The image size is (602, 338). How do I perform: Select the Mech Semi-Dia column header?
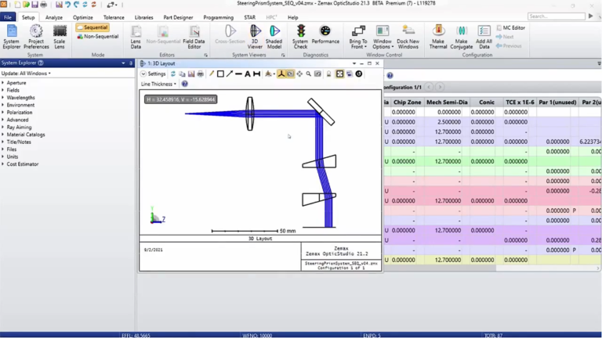coord(447,102)
